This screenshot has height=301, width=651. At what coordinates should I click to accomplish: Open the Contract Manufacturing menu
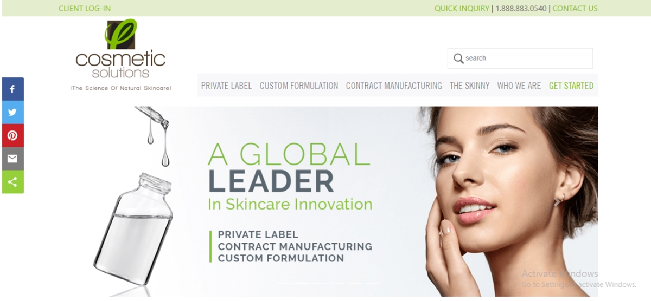(394, 86)
